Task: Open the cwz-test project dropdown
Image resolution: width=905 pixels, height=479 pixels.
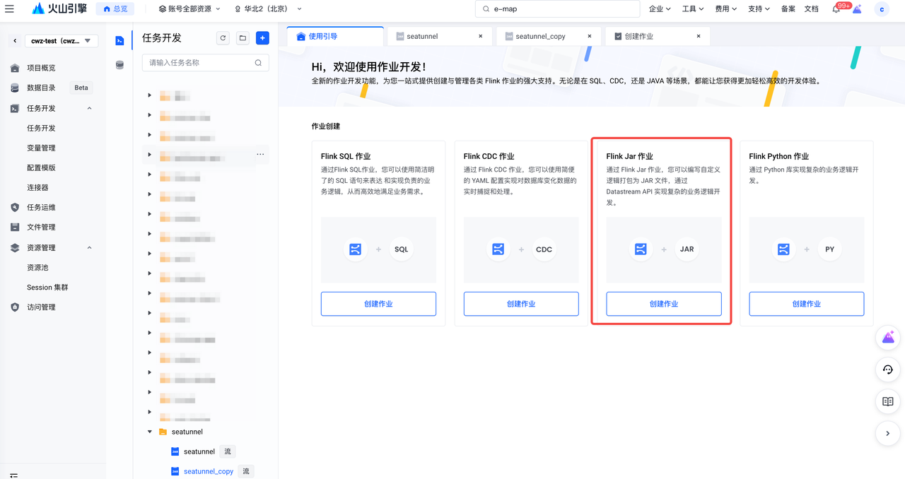Action: (x=62, y=41)
